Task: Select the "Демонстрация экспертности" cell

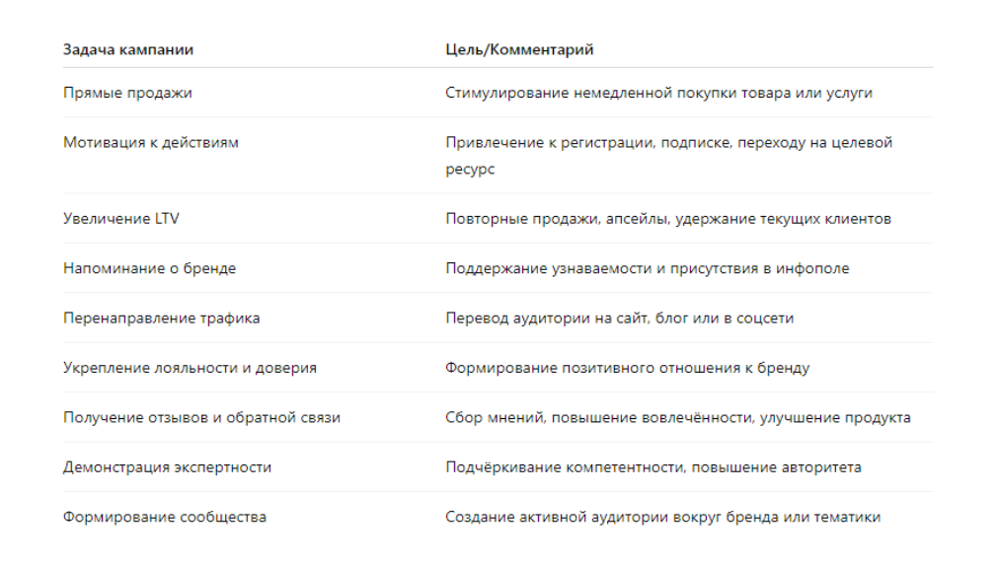Action: pos(167,466)
